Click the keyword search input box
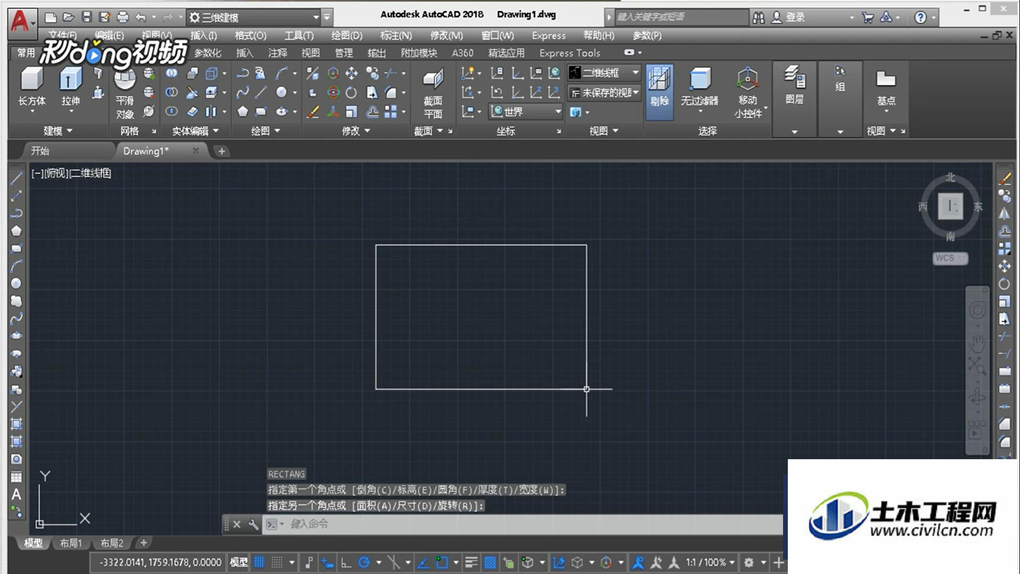 pyautogui.click(x=682, y=17)
